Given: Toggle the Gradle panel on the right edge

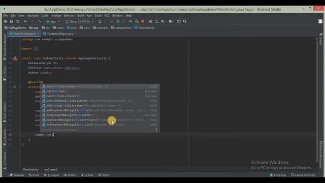Looking at the screenshot, I should [x=320, y=40].
